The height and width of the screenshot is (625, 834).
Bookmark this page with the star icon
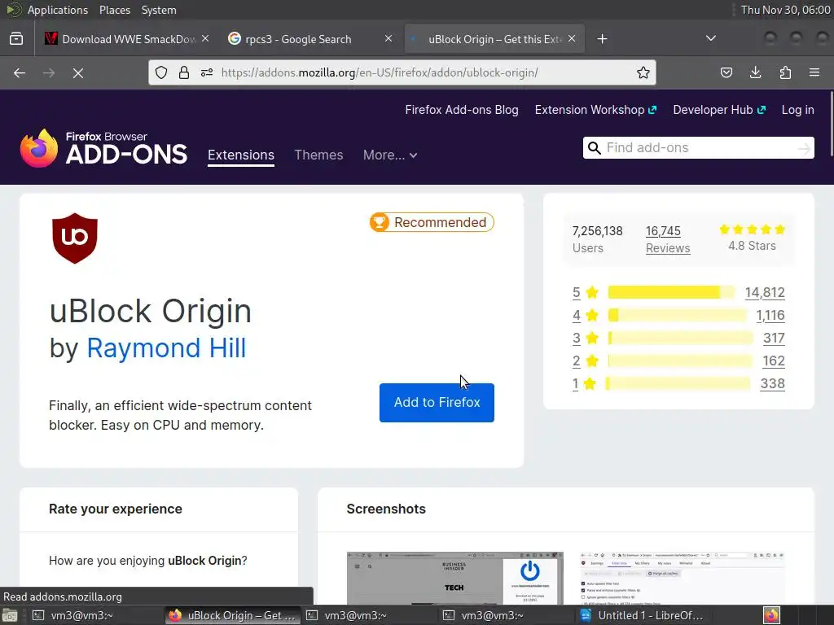643,72
